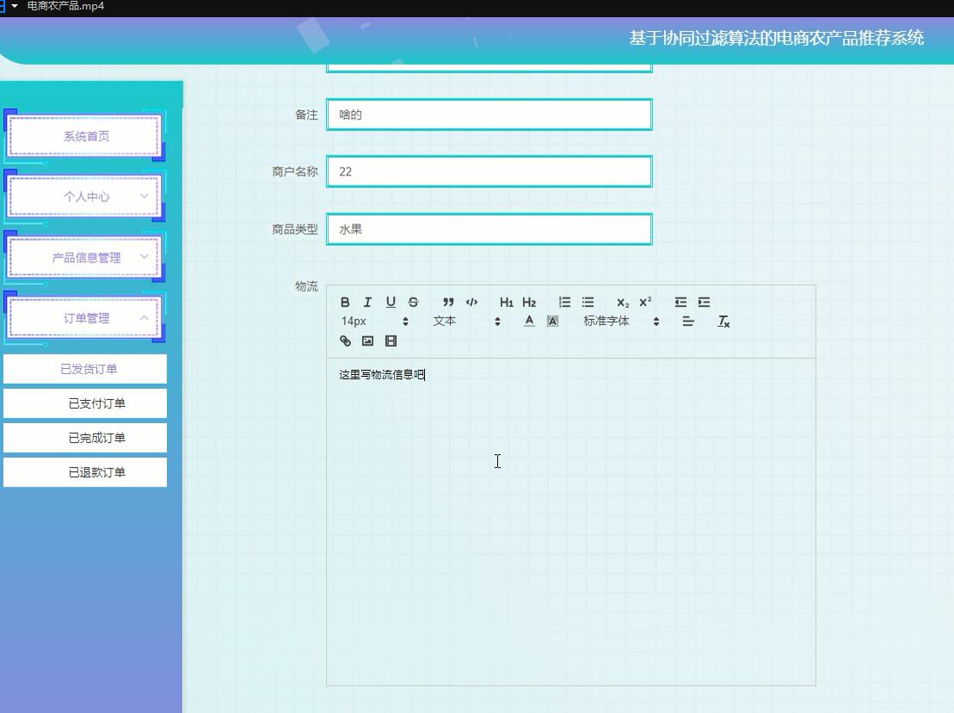Click the 商户名称 input field
Image resolution: width=954 pixels, height=713 pixels.
[x=489, y=171]
